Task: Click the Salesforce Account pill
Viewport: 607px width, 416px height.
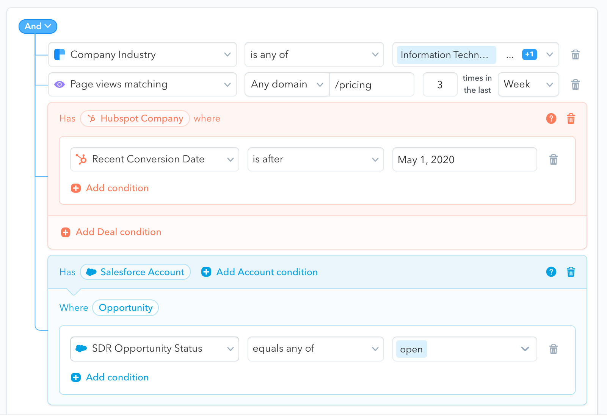Action: (x=135, y=272)
